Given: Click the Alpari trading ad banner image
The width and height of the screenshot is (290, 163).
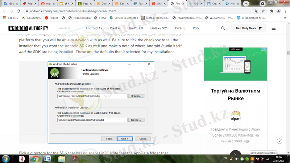Looking at the screenshot, I should [x=235, y=64].
